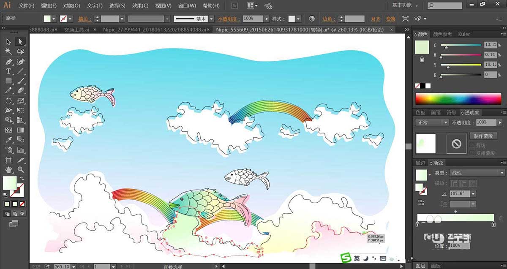Select the Pencil tool

coord(8,91)
